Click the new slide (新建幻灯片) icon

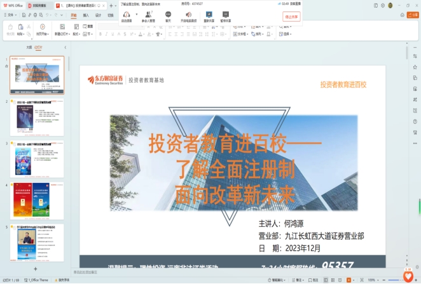pyautogui.click(x=62, y=27)
